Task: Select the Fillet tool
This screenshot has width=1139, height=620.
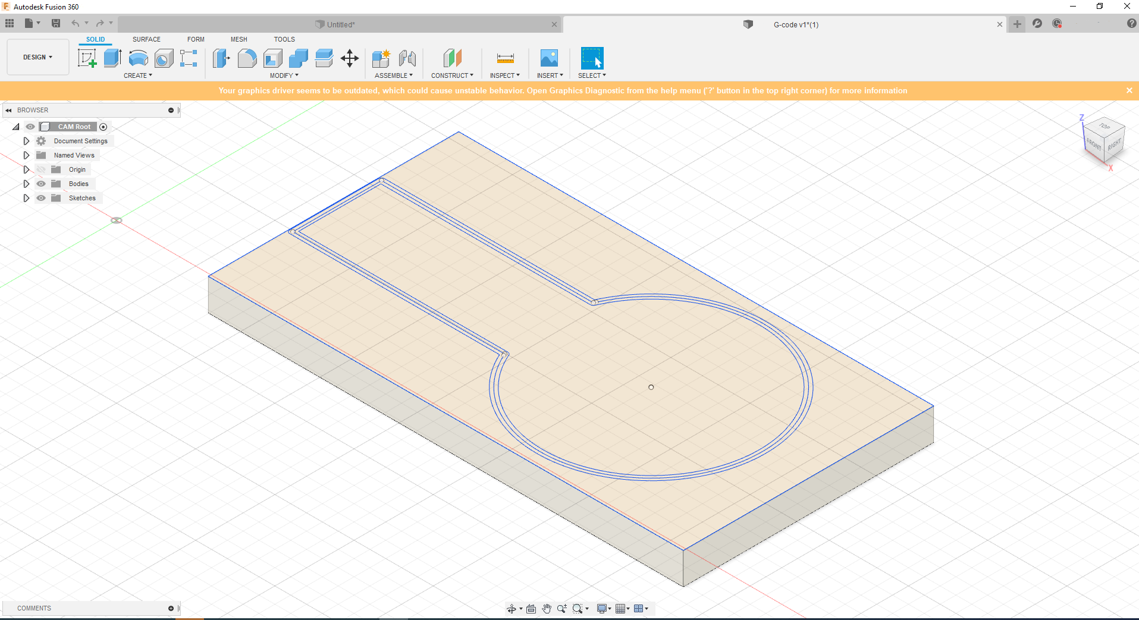Action: point(247,58)
